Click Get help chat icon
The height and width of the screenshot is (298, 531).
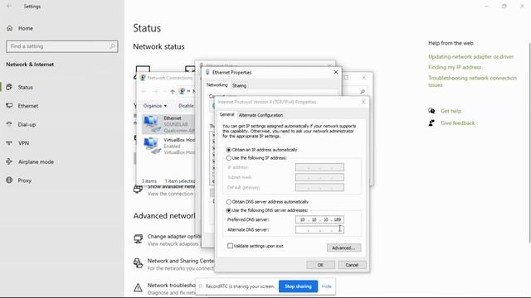[431, 111]
